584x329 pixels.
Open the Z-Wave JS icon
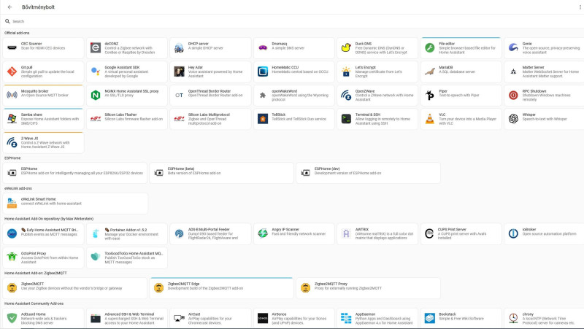[12, 142]
